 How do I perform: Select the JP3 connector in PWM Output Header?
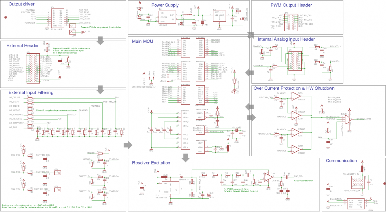291,22
